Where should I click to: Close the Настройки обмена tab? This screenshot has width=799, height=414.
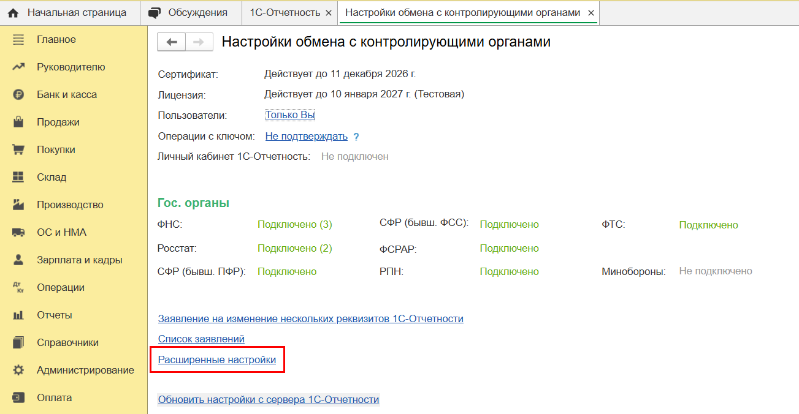(591, 13)
